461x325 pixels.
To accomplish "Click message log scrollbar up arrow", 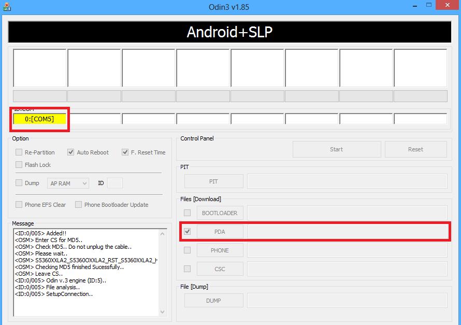I will point(162,234).
